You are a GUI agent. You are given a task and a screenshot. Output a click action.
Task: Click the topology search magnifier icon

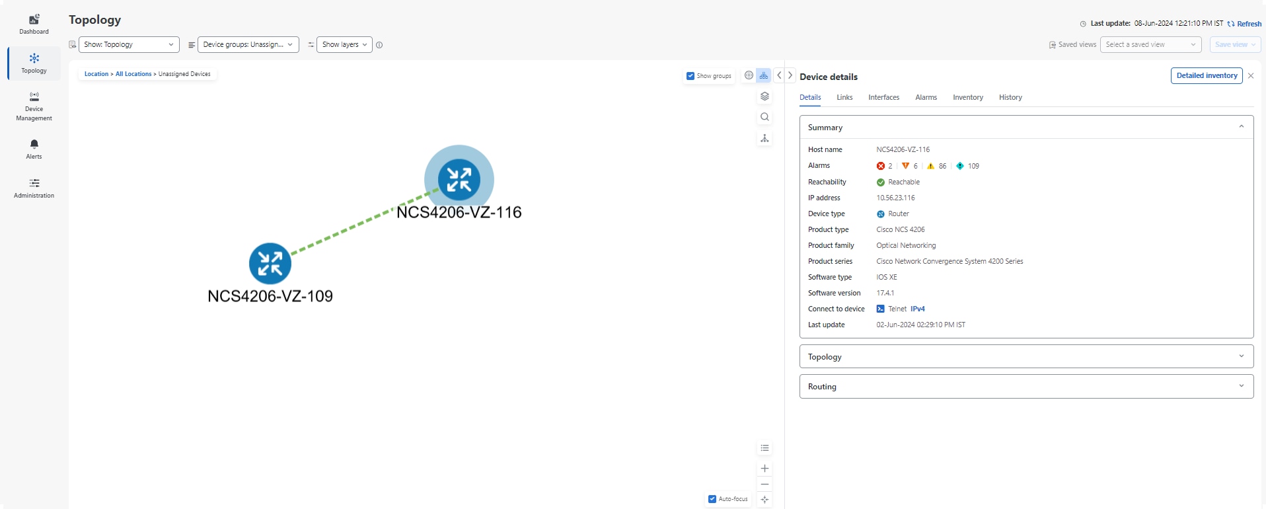764,117
